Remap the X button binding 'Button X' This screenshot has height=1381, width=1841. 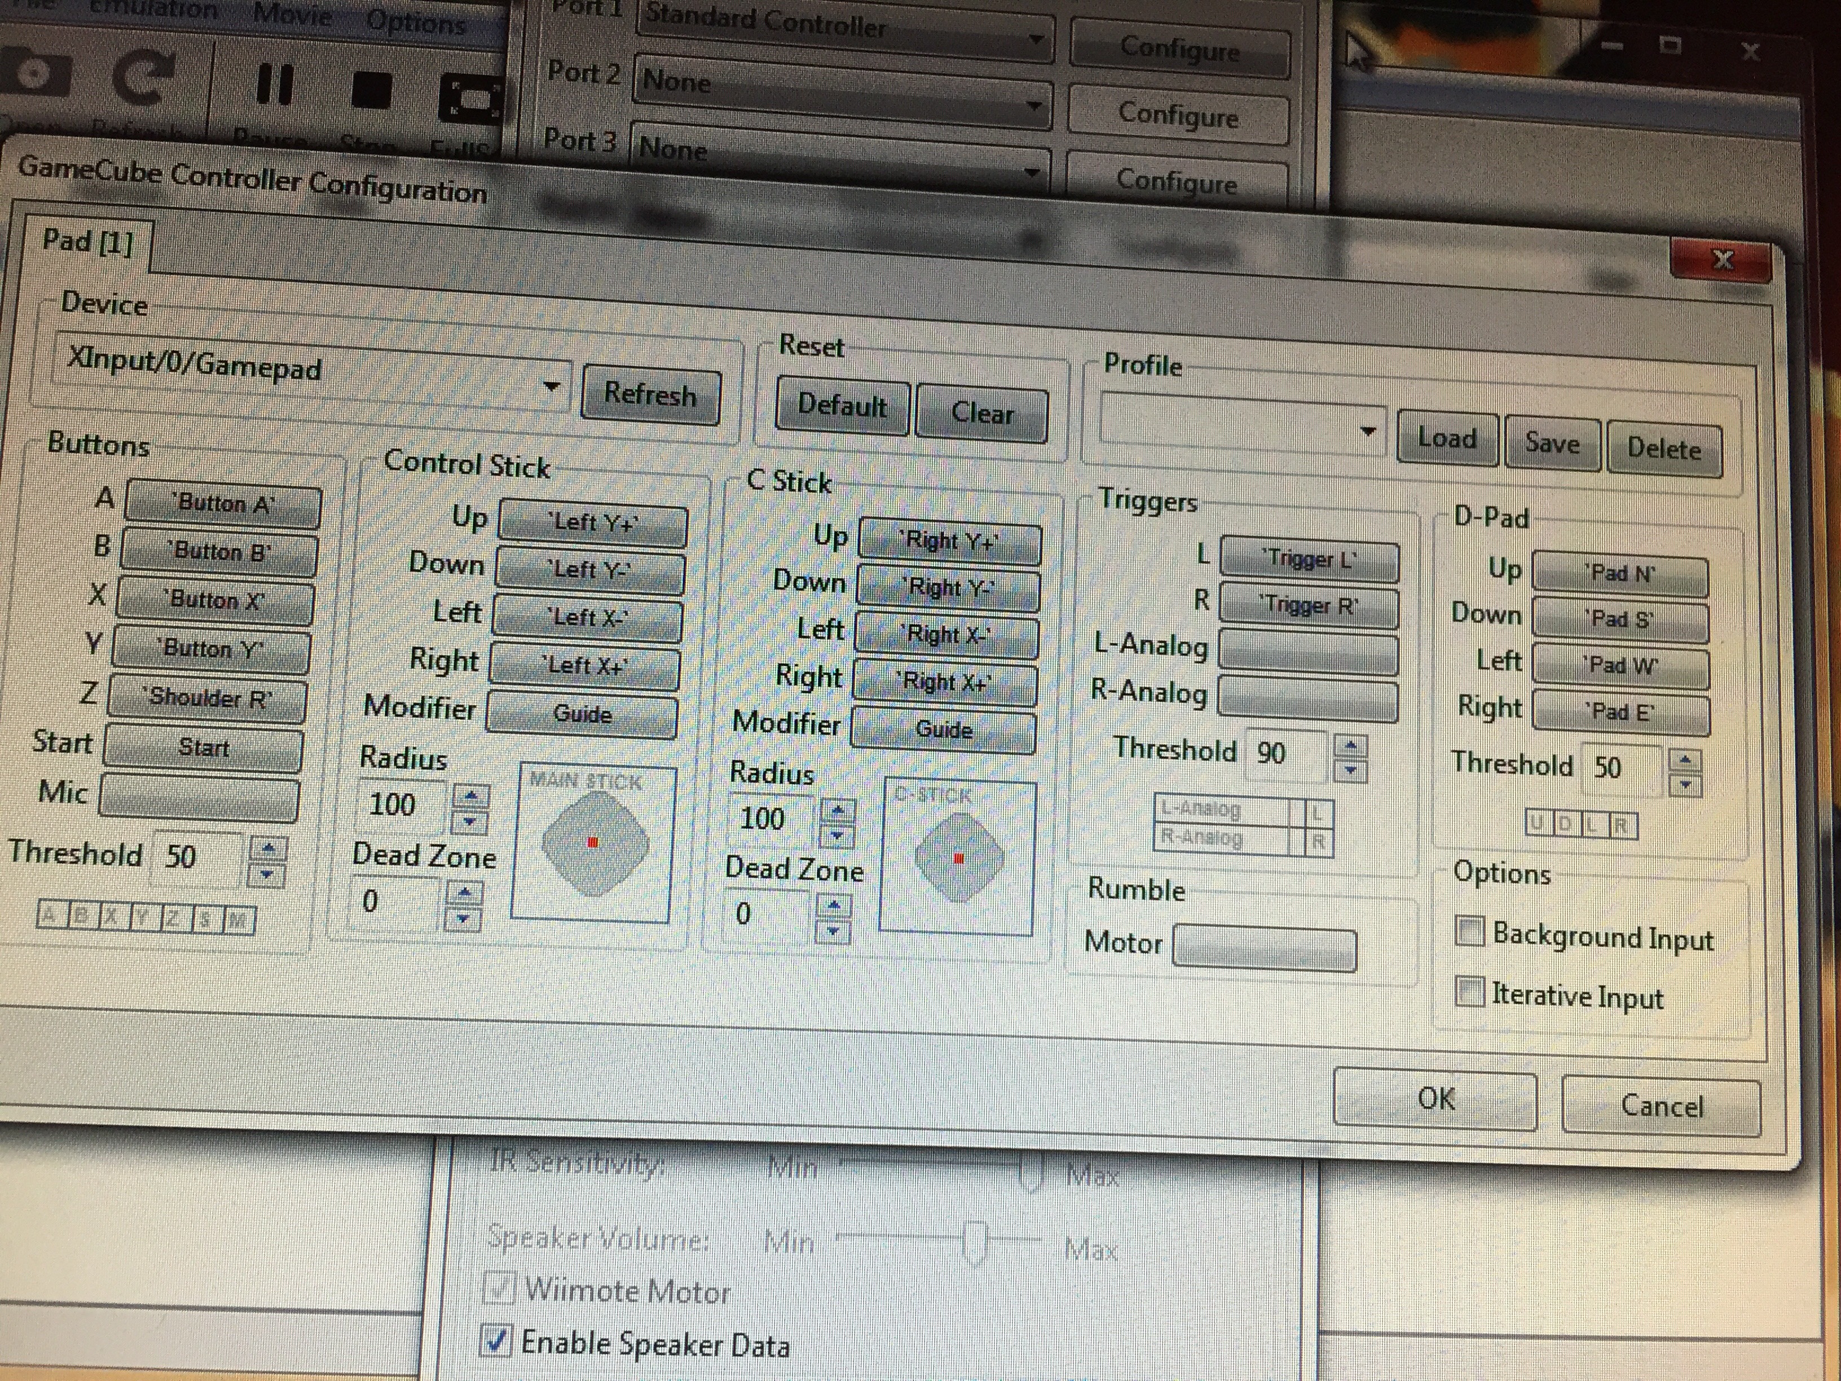pyautogui.click(x=215, y=600)
